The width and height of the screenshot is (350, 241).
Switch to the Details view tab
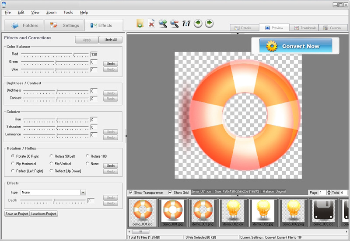tap(245, 28)
